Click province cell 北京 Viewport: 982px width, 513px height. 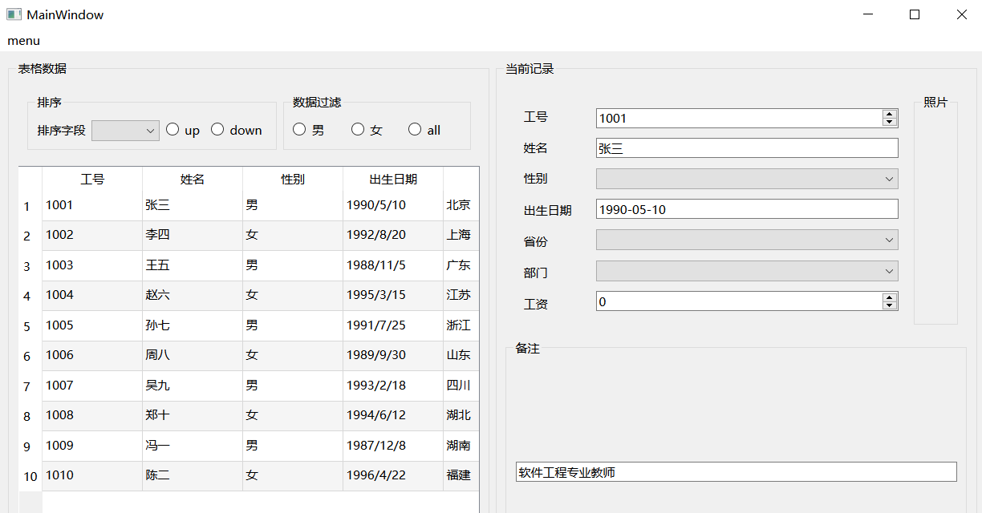click(x=461, y=206)
